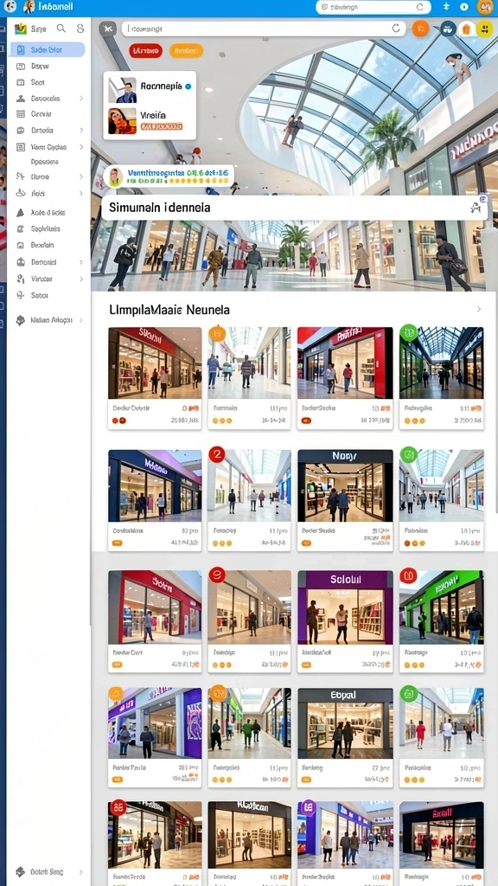Screen dimensions: 498x886
Task: Select the highlighted "Ssdec Sder" sidebar item
Action: pyautogui.click(x=48, y=49)
